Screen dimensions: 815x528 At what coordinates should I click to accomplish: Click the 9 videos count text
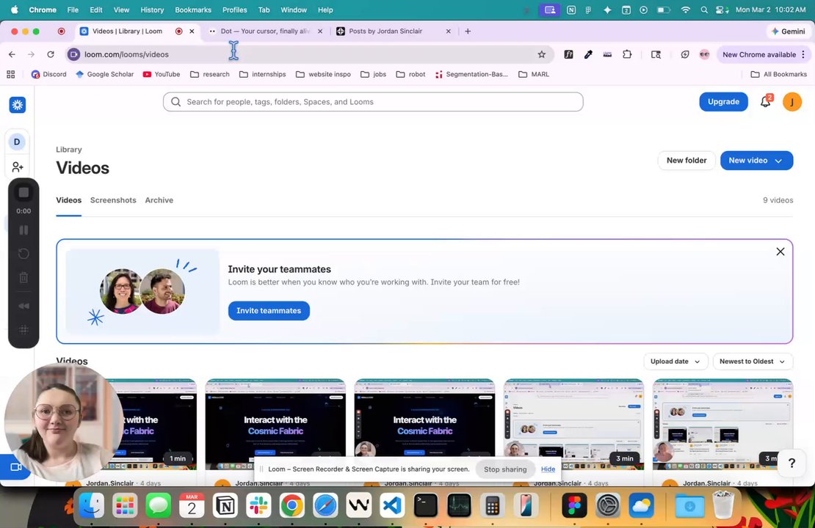click(x=778, y=200)
